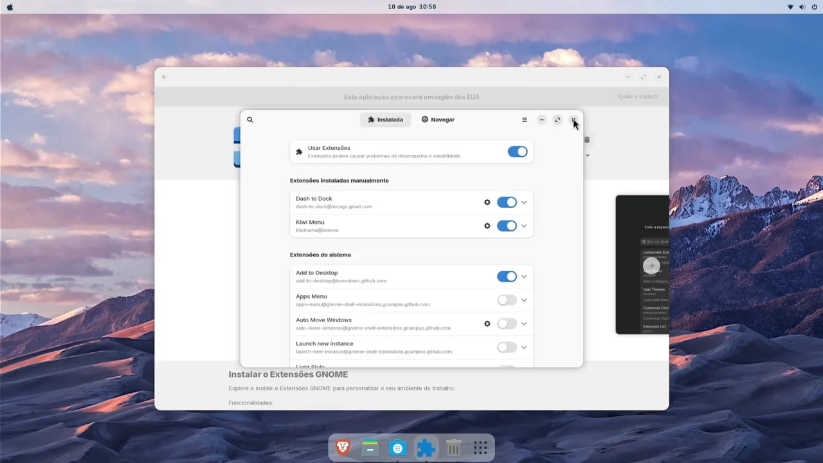Open the network status indicator

click(x=790, y=7)
